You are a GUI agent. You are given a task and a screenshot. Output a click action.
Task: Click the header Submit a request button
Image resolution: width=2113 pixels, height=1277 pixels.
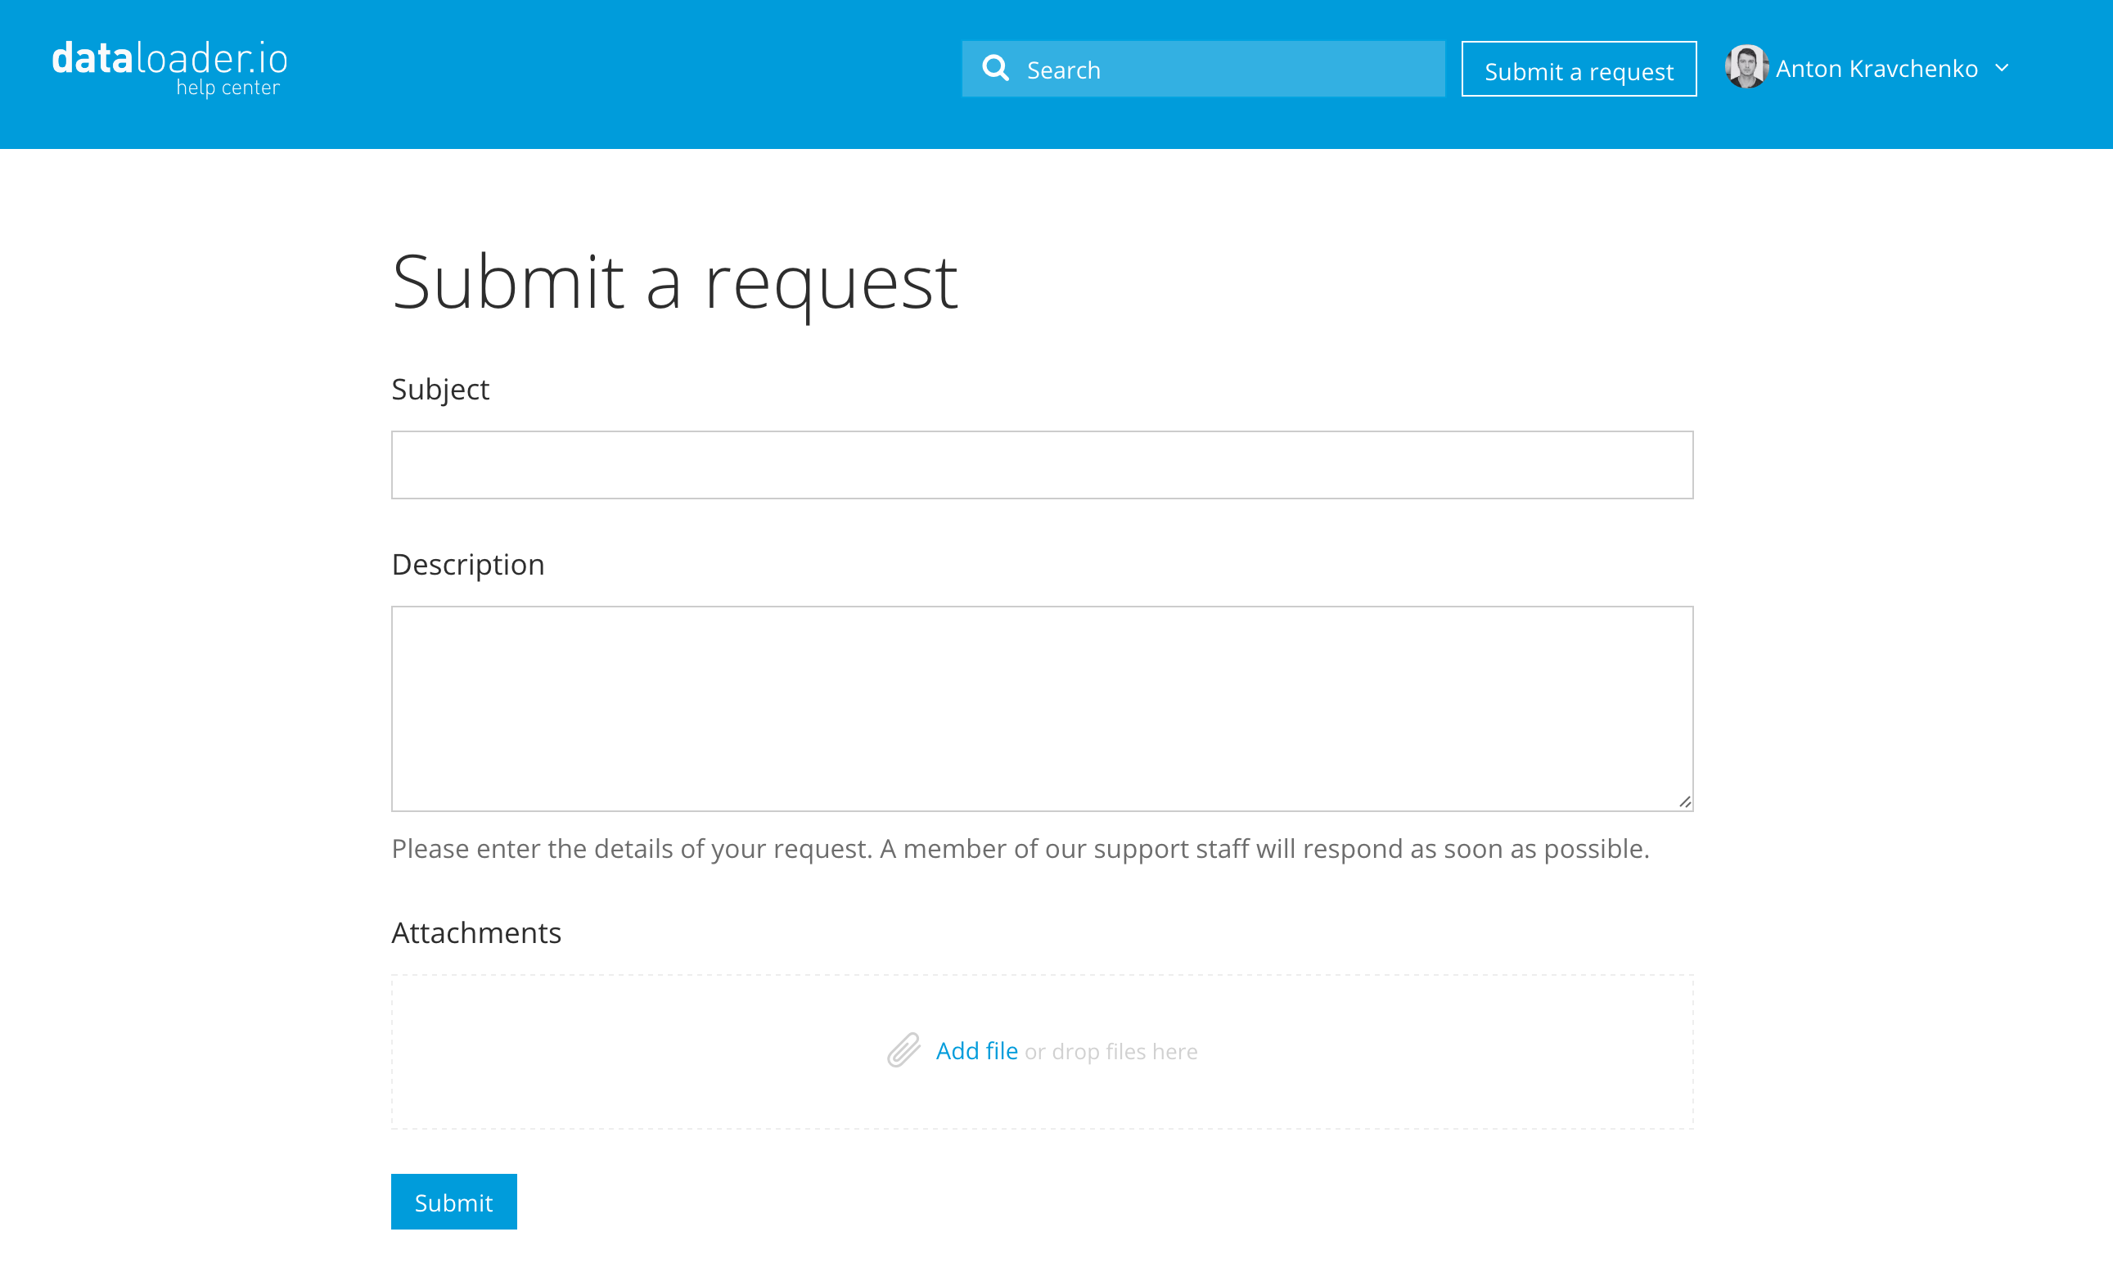[x=1579, y=69]
